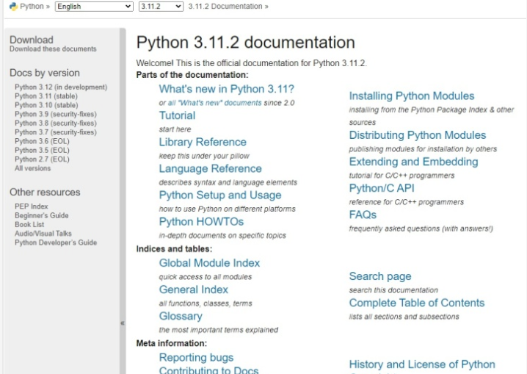Open the 3.11.2 Documentation breadcrumb
The image size is (527, 374).
[225, 7]
